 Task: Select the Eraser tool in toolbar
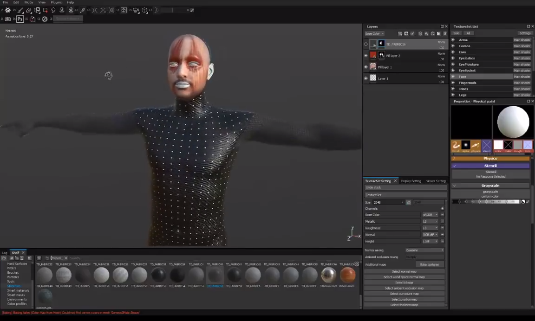coord(29,10)
